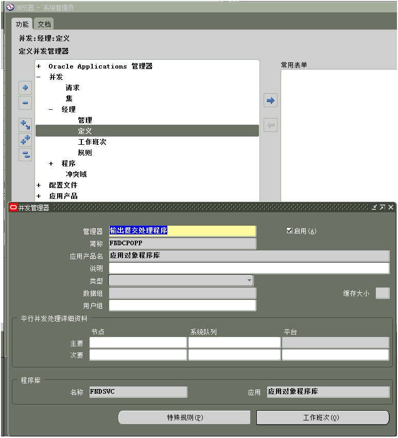Click the browser window icon in title bar
This screenshot has height=438, width=398.
tap(10, 7)
